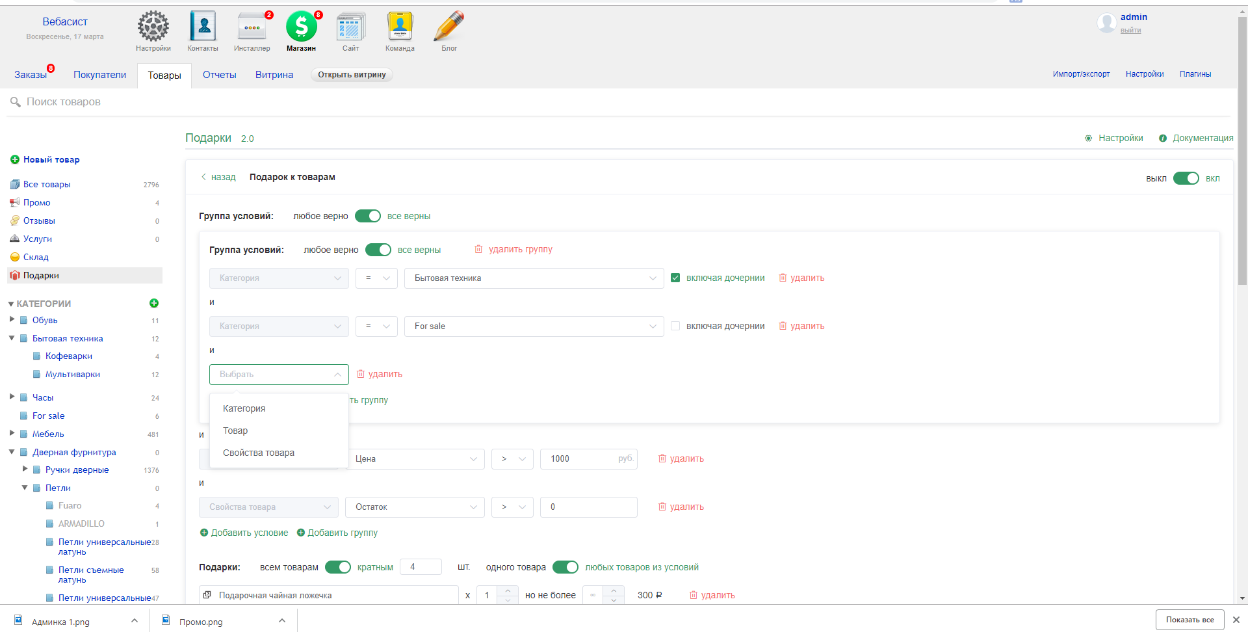Open the Админка 1.png download menu arrow
This screenshot has height=636, width=1248.
[135, 621]
